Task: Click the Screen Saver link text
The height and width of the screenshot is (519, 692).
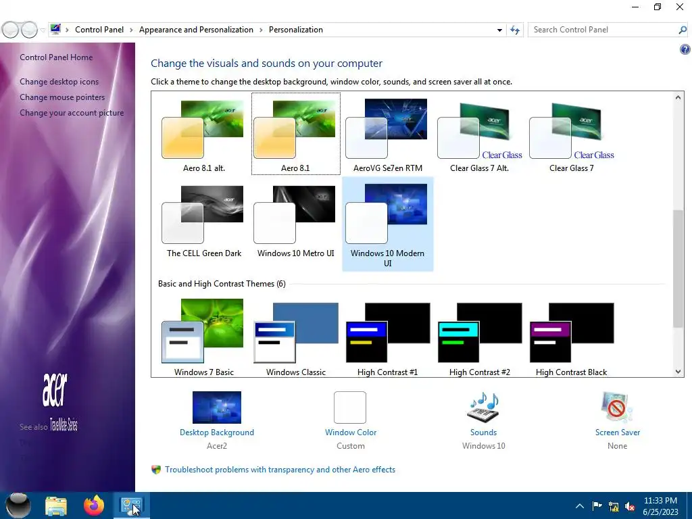Action: click(618, 432)
